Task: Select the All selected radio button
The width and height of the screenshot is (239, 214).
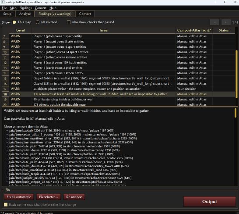Action: (x=38, y=22)
